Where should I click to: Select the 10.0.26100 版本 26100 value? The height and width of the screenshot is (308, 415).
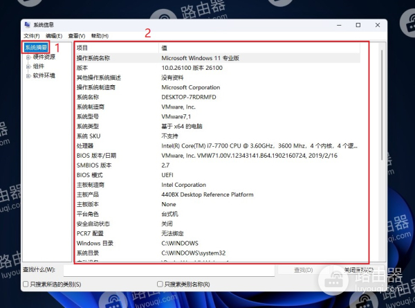tap(192, 68)
